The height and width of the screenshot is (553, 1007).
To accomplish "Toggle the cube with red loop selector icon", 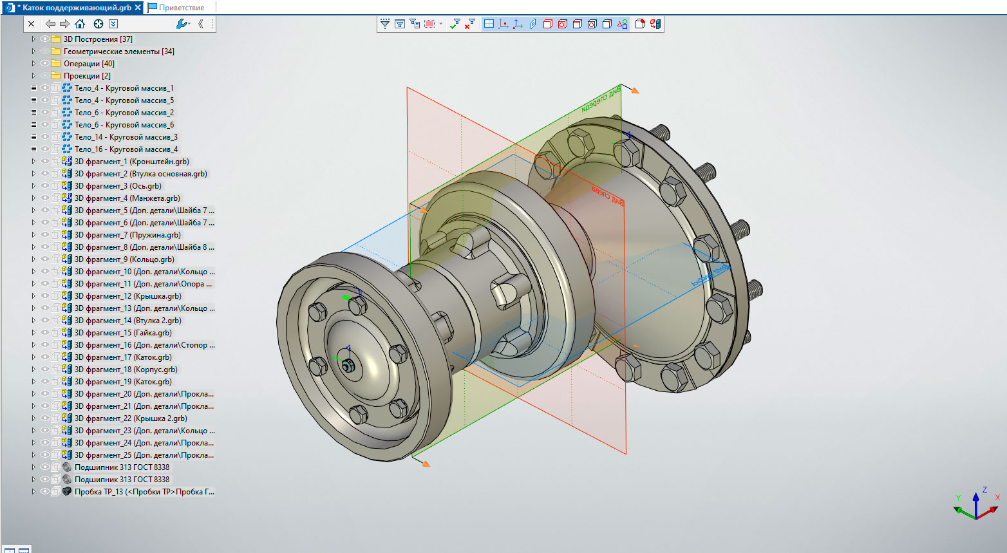I will click(592, 24).
